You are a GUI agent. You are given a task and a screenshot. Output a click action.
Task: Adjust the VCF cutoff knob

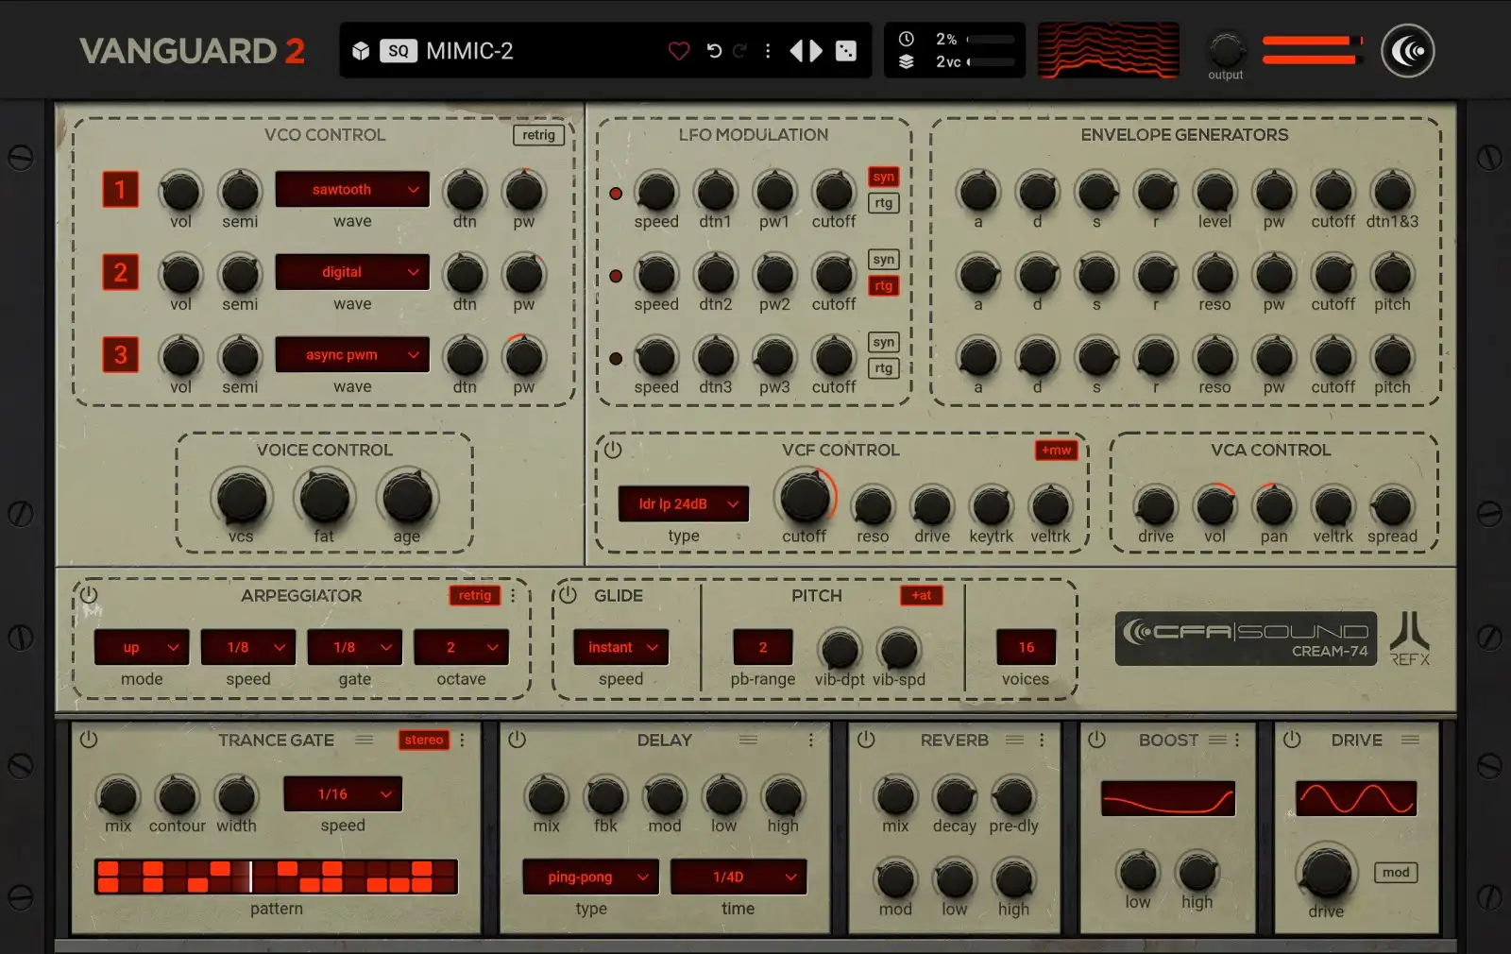tap(805, 497)
